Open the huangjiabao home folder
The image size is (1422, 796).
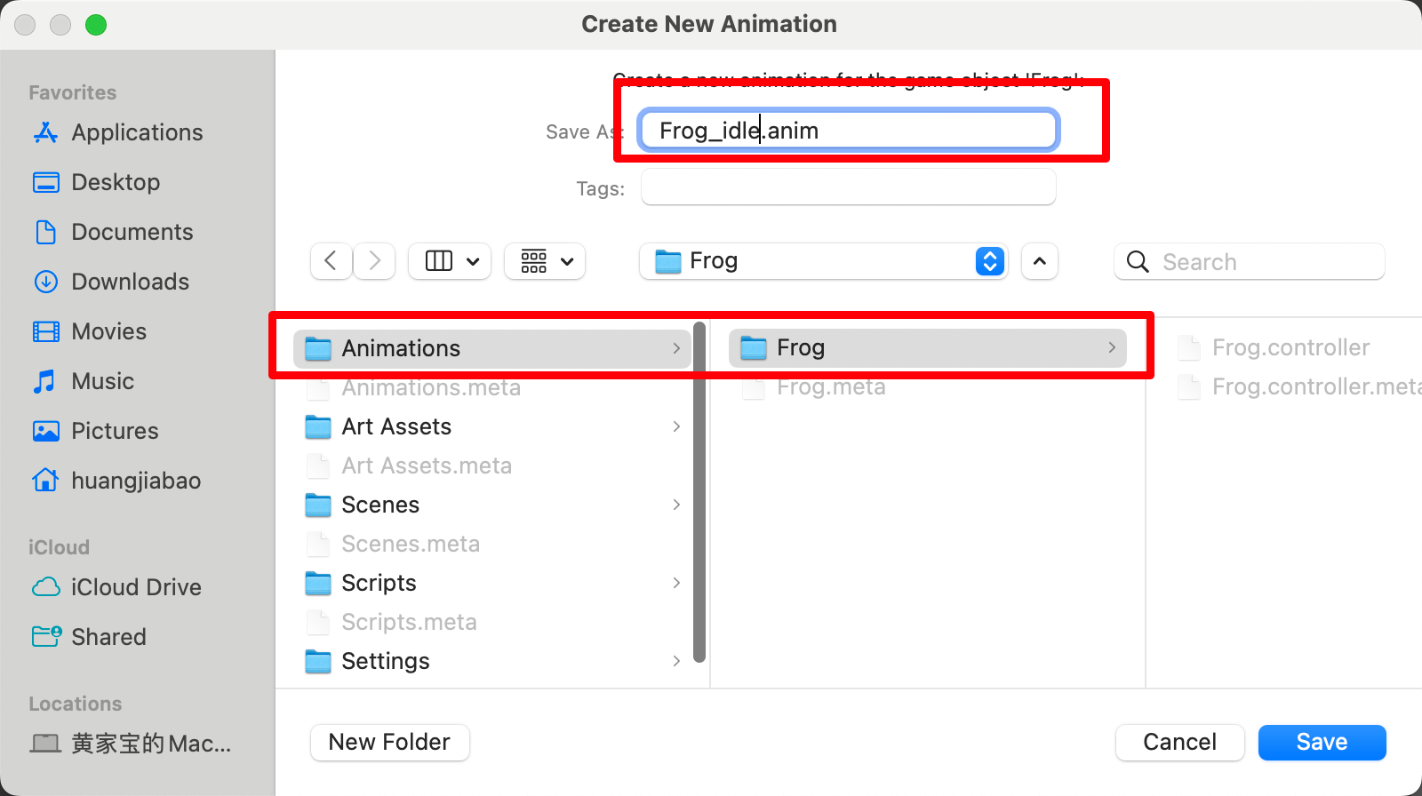pyautogui.click(x=116, y=481)
